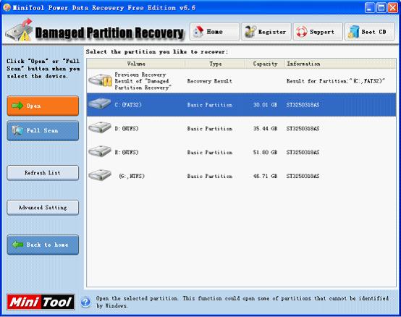This screenshot has height=317, width=401.
Task: Select the "C: (FAT32)" volume name
Action: point(128,105)
